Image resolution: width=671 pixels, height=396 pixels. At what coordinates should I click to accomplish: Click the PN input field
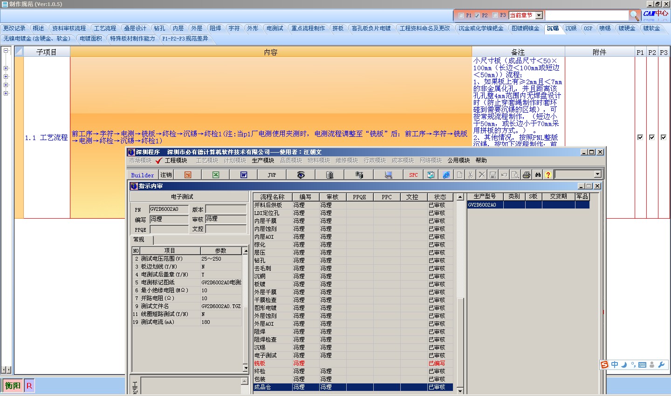(169, 209)
